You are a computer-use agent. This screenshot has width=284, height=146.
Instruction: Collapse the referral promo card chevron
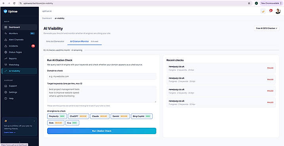tap(34, 121)
